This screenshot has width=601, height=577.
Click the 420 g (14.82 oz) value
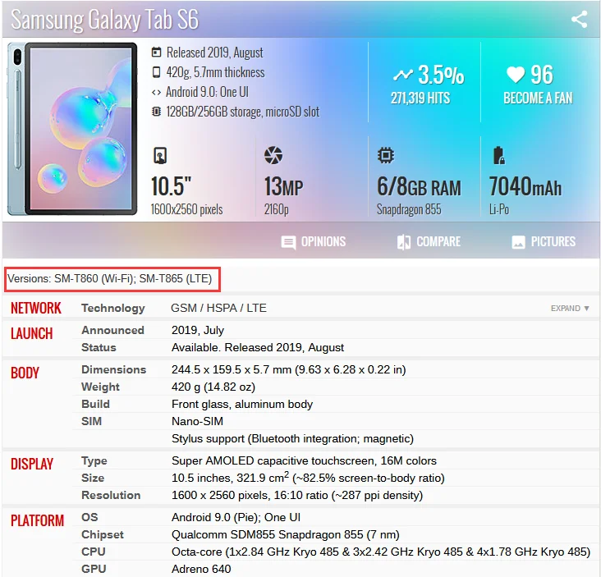pos(213,387)
